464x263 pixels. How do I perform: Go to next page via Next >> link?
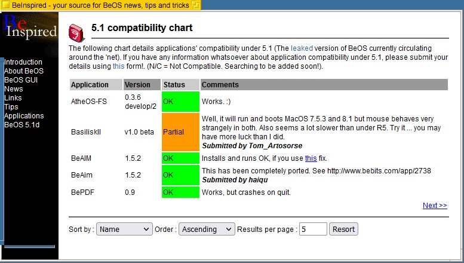pyautogui.click(x=434, y=206)
